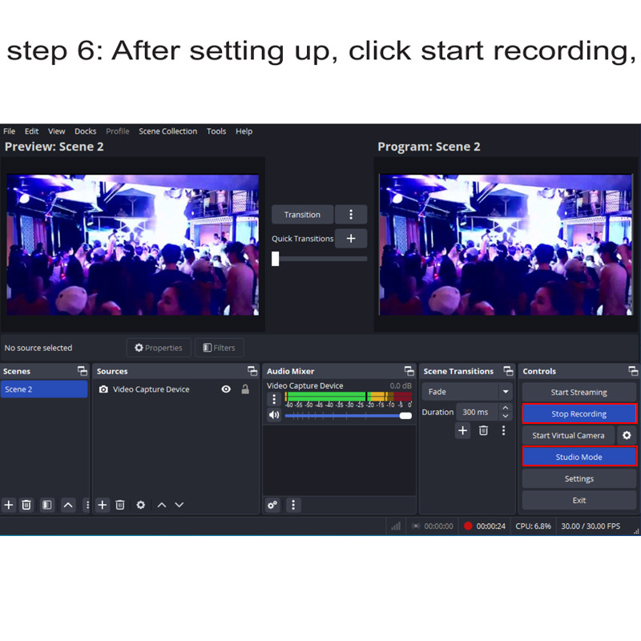Click 30.00 / 30.00 FPS status text

coord(591,526)
